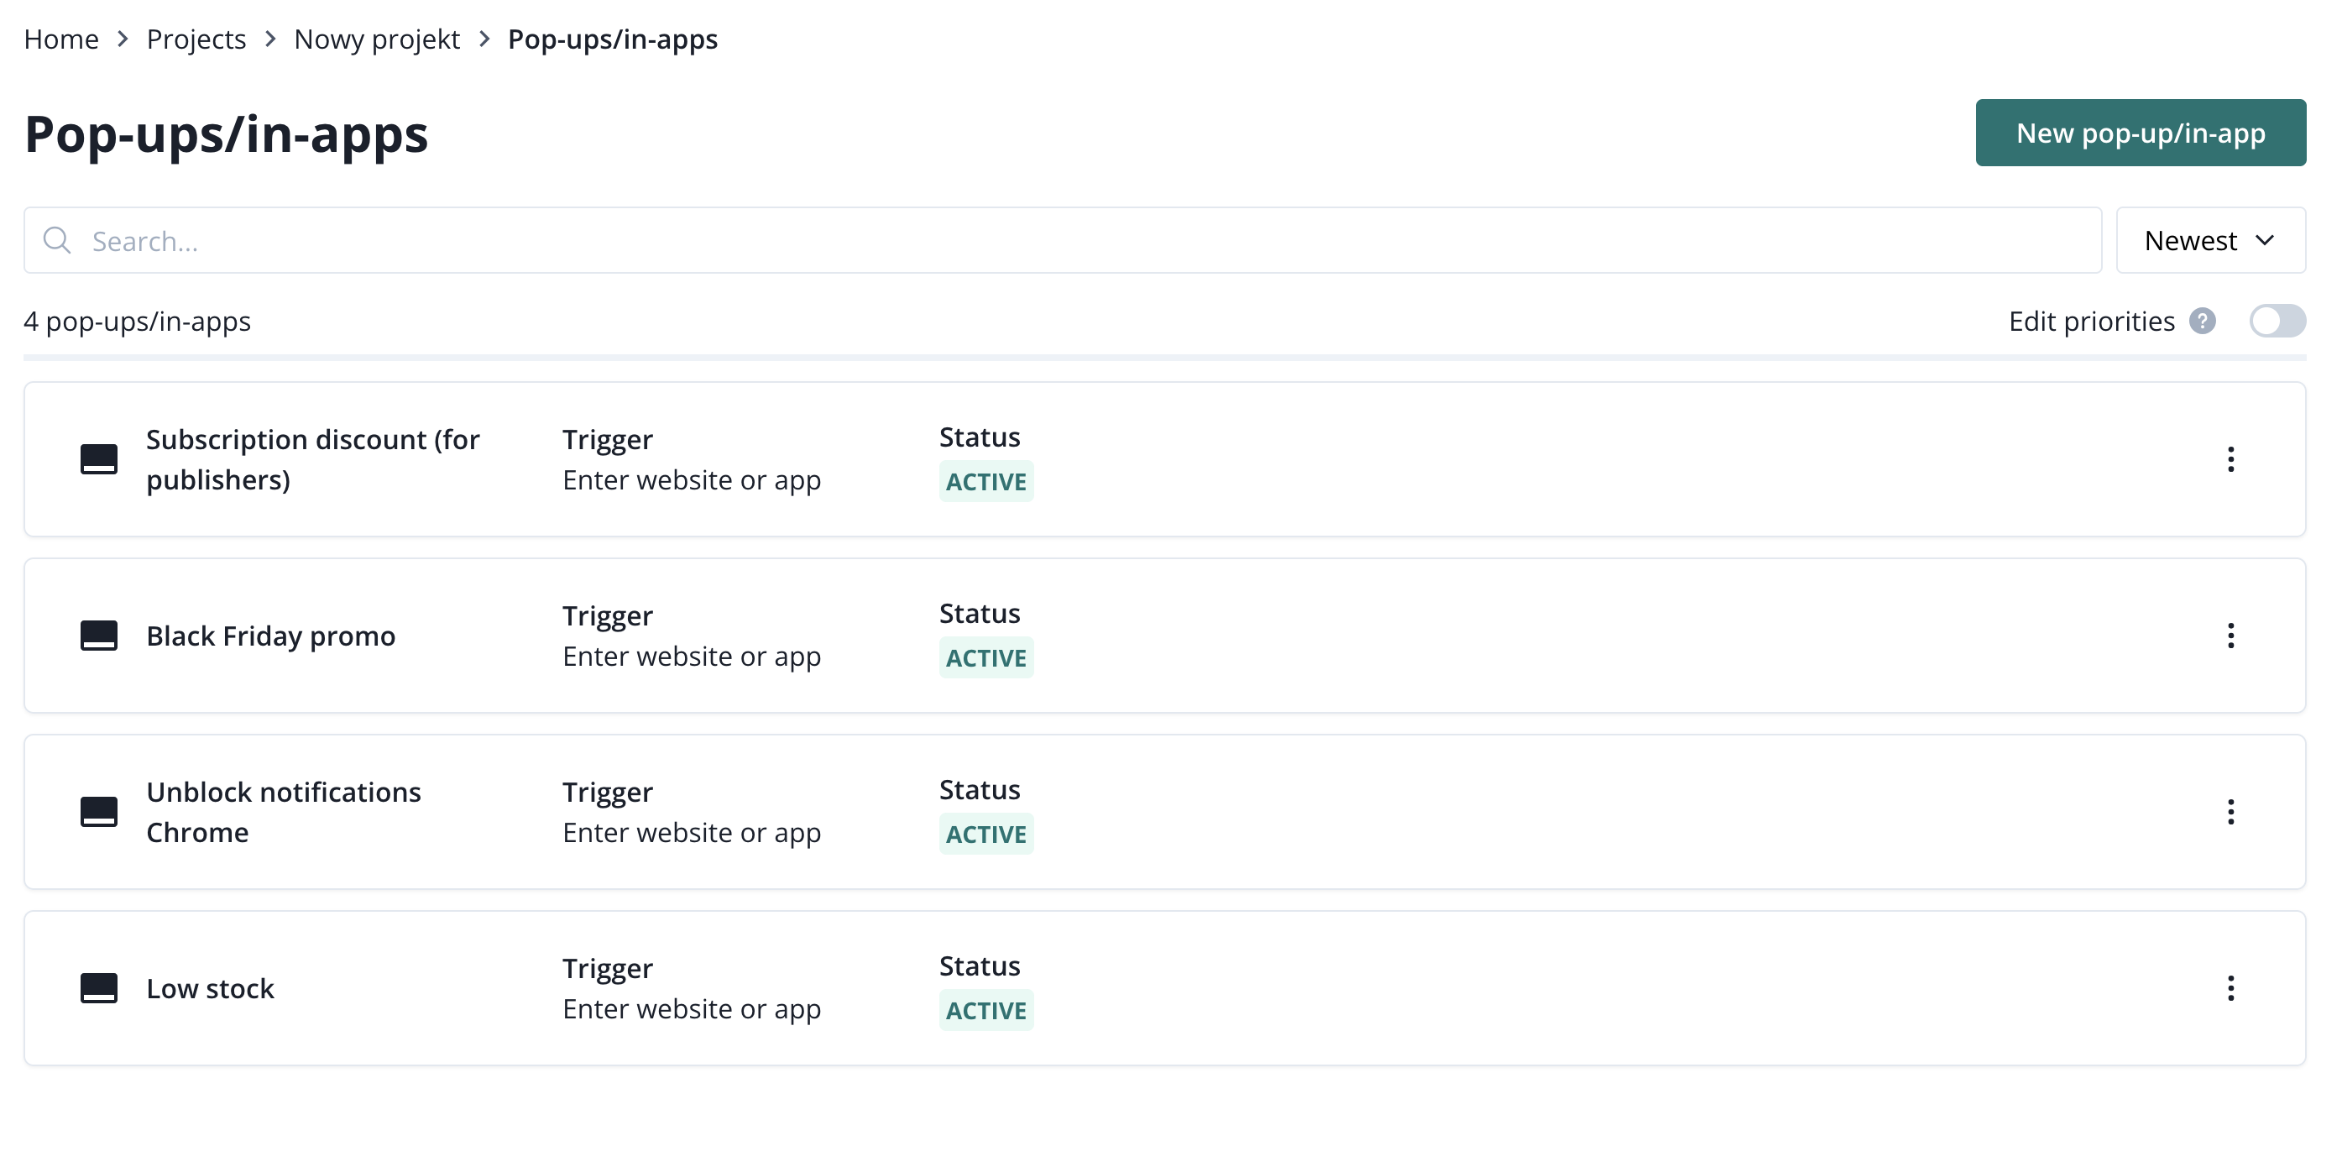Image resolution: width=2342 pixels, height=1167 pixels.
Task: Click the search magnifier icon
Action: 57,240
